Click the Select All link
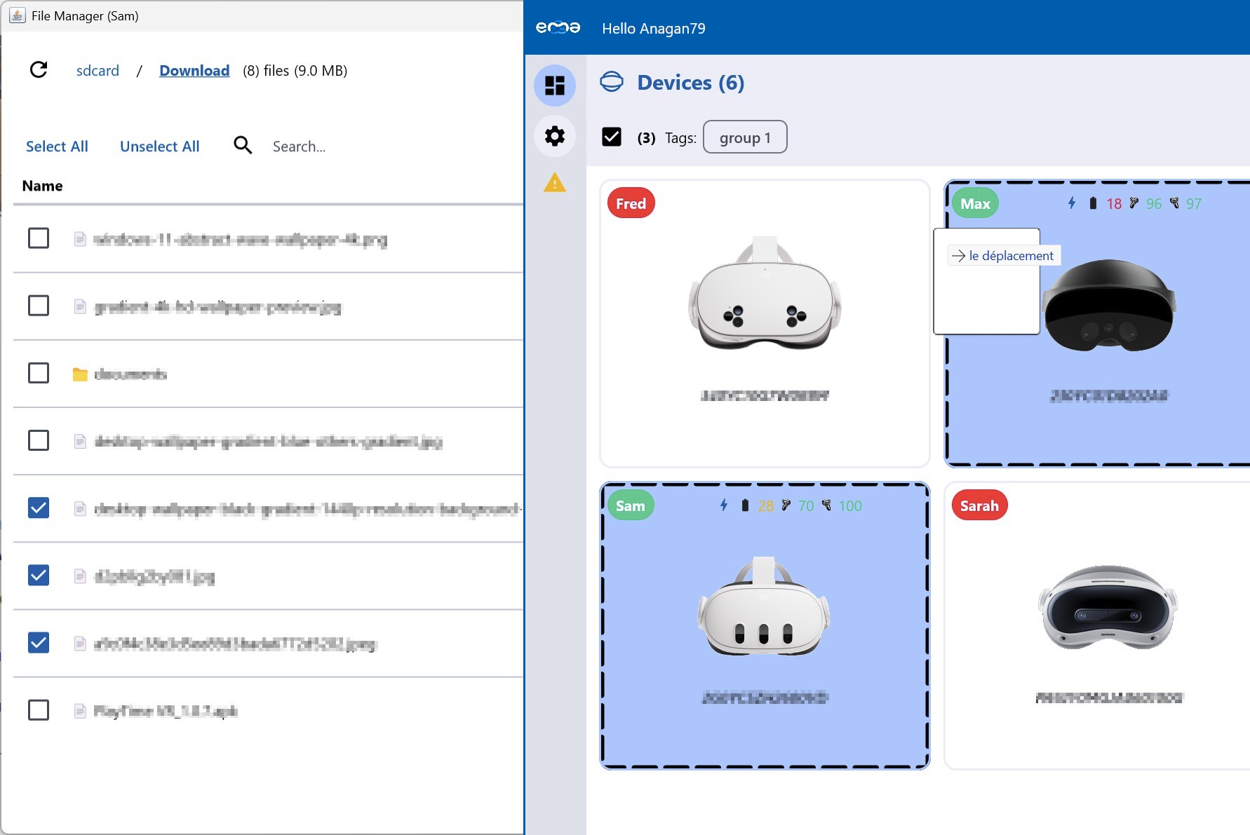Viewport: 1250px width, 835px height. pos(57,147)
